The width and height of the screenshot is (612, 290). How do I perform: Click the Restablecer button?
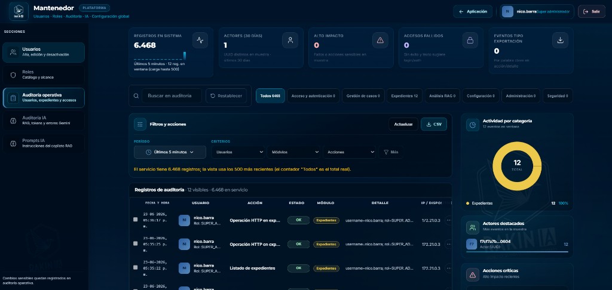pyautogui.click(x=227, y=96)
